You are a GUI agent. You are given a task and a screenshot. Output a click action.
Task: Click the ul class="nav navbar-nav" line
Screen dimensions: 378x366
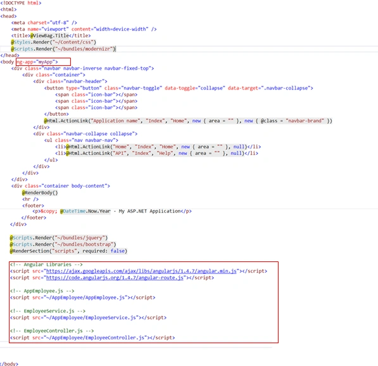[x=81, y=140]
